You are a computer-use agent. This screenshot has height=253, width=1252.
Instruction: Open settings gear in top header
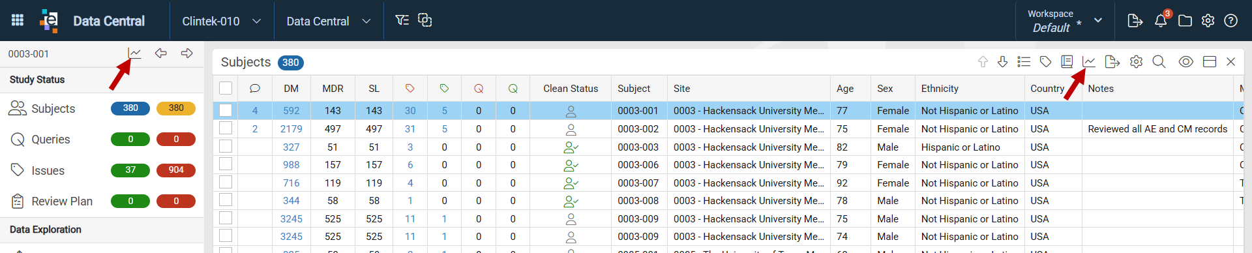1208,20
